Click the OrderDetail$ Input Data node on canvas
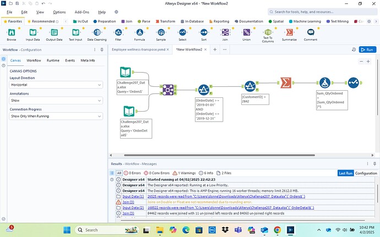The image size is (380, 237). [x=129, y=111]
